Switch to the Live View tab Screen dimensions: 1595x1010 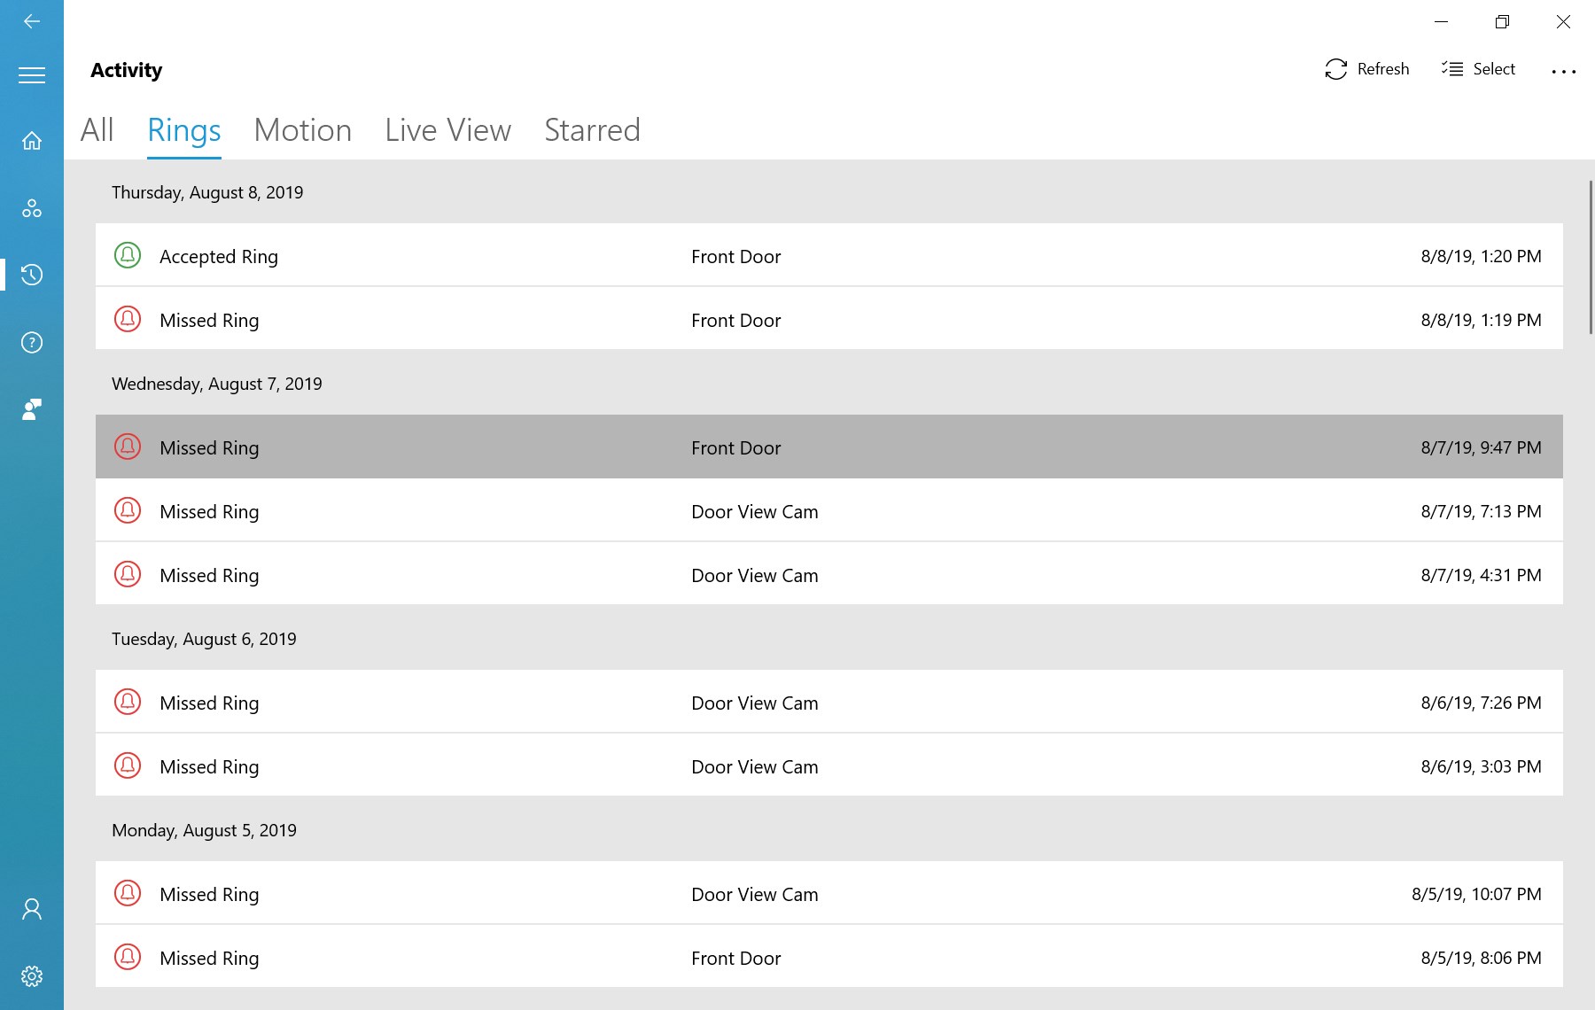coord(447,130)
